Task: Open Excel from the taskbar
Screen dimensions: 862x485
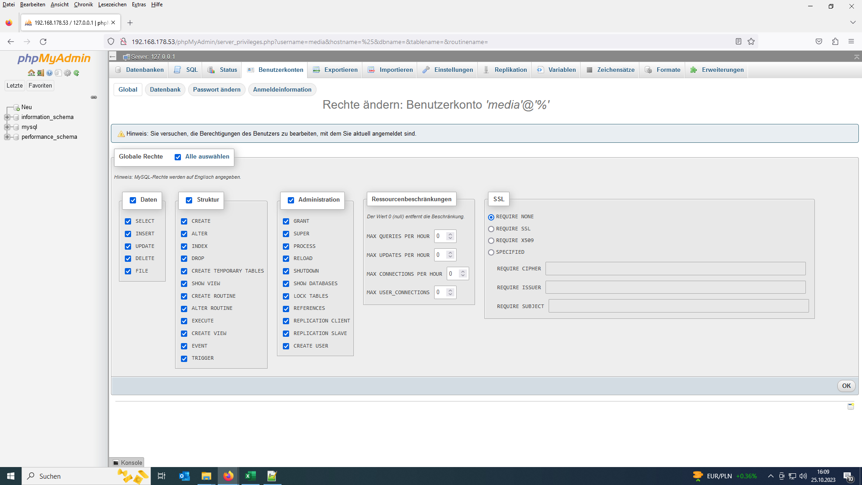Action: 251,476
